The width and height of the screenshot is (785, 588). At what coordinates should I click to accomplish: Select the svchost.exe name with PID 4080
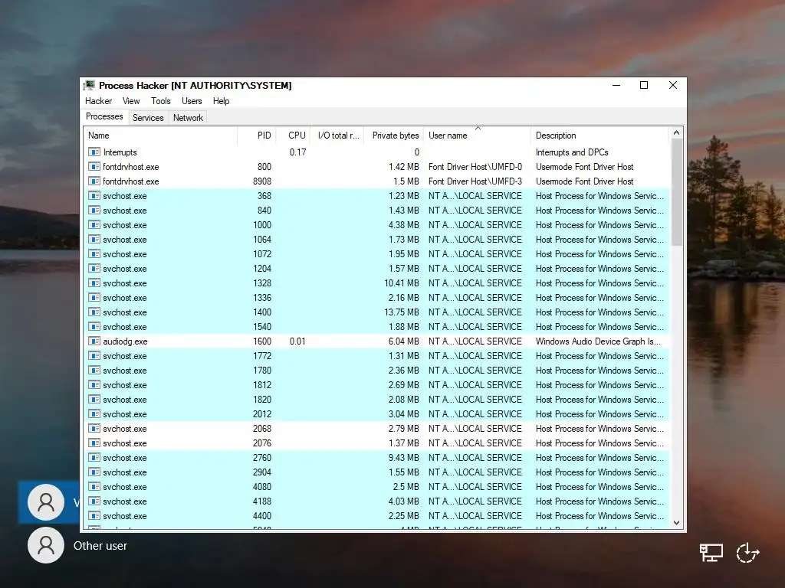tap(125, 486)
